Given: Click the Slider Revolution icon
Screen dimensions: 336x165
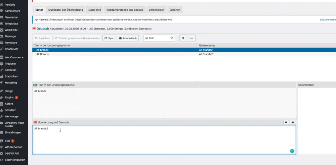Looking at the screenshot, I should click(x=1, y=160).
